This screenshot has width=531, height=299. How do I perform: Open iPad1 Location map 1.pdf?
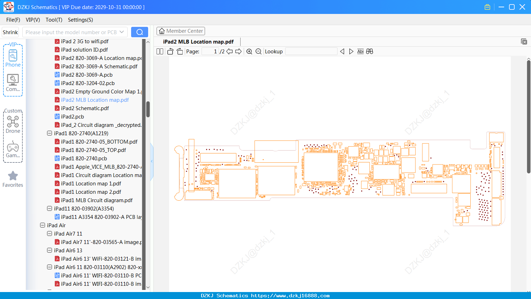(x=91, y=184)
